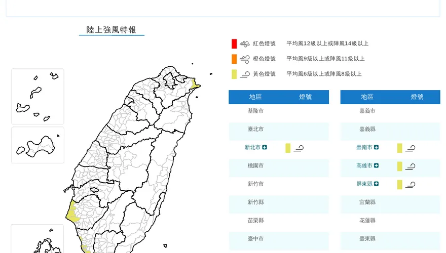Open the 高雄市 link
This screenshot has height=253, width=446.
tap(364, 165)
